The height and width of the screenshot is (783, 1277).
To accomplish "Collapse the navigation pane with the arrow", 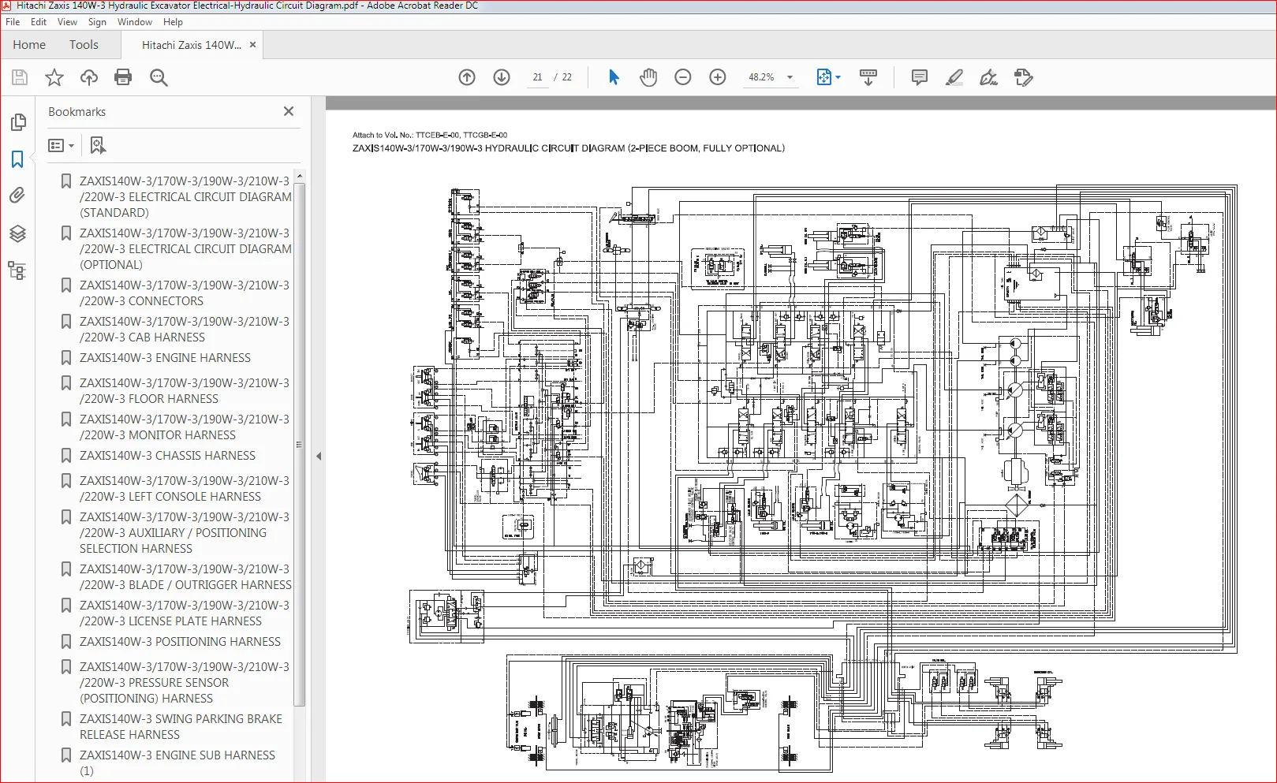I will 319,456.
